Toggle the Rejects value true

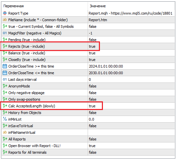[x=92, y=46]
